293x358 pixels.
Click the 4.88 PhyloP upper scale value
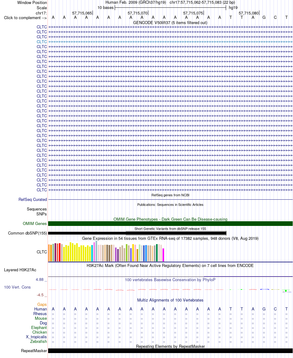click(39, 280)
